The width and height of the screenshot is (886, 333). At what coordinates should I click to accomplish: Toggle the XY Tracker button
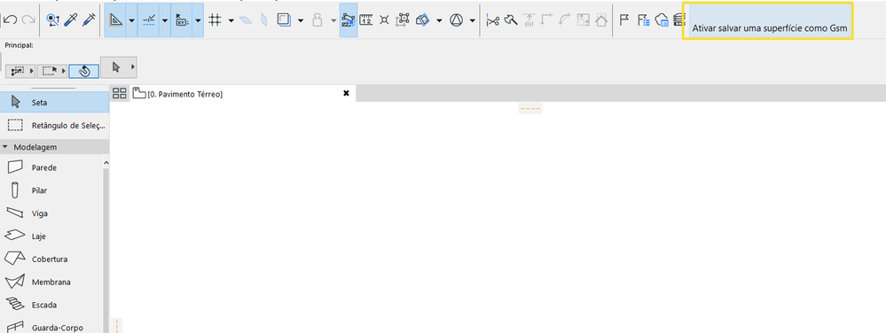(182, 20)
